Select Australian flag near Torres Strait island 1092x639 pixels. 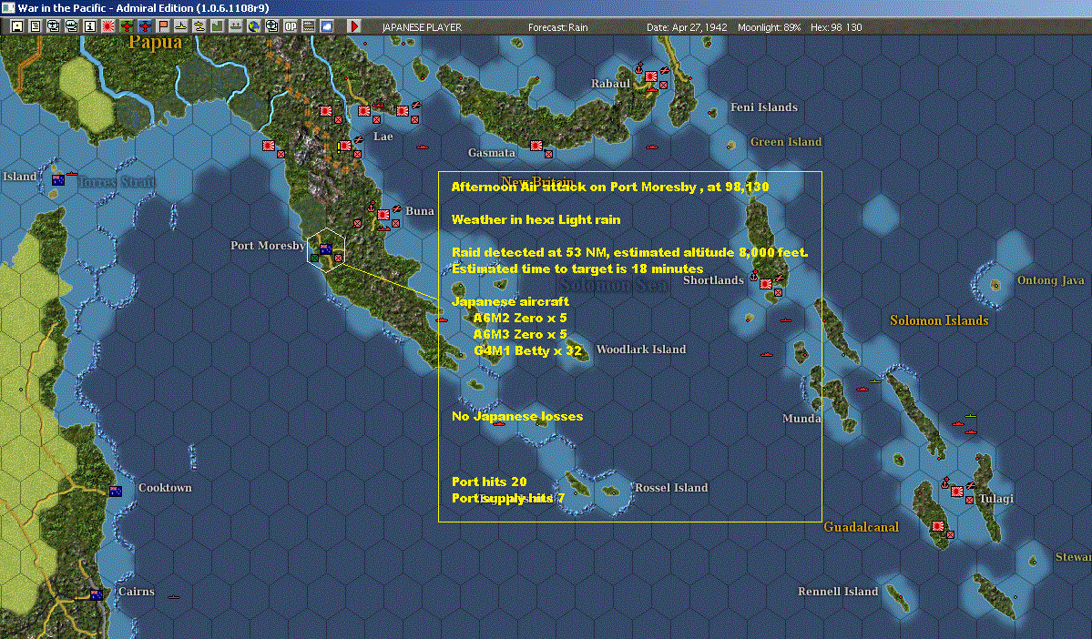click(x=58, y=180)
